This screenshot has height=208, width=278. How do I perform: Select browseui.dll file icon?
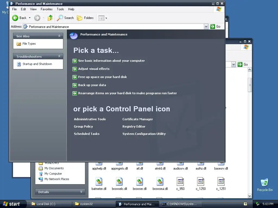click(160, 181)
